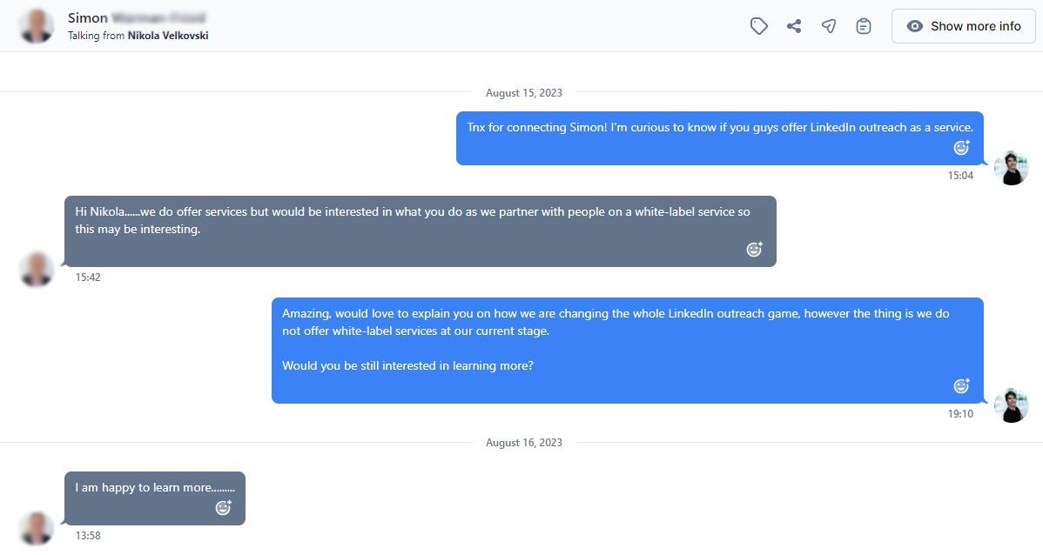The height and width of the screenshot is (555, 1043).
Task: Open Simon's profile picture in header
Action: 37,26
